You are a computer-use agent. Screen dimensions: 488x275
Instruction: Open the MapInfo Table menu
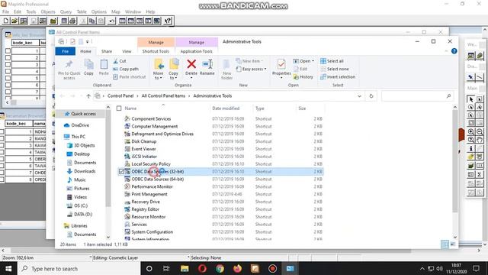[82, 12]
